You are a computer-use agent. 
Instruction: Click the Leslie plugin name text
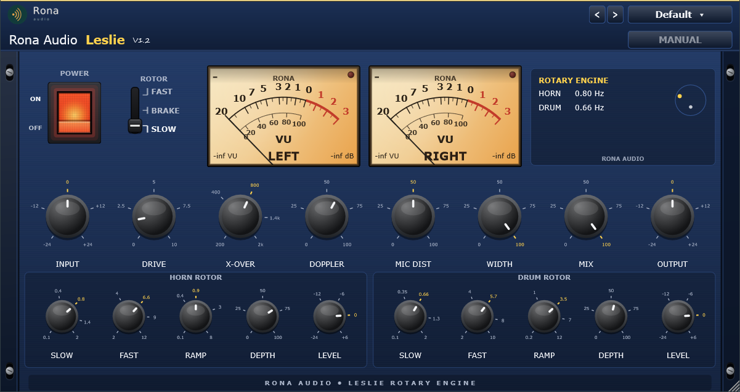[x=105, y=40]
